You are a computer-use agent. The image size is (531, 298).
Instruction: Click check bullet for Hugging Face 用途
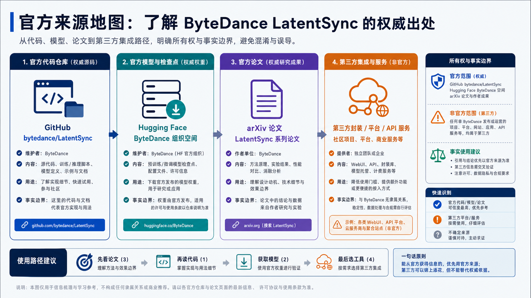[x=126, y=182]
